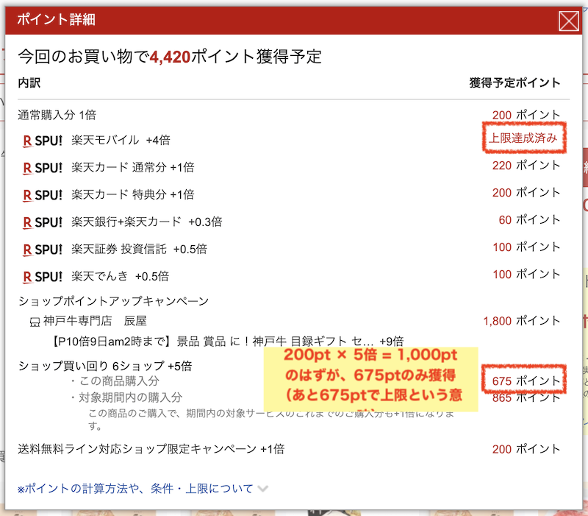
Task: Click the 4,420 total points figure
Action: 171,57
